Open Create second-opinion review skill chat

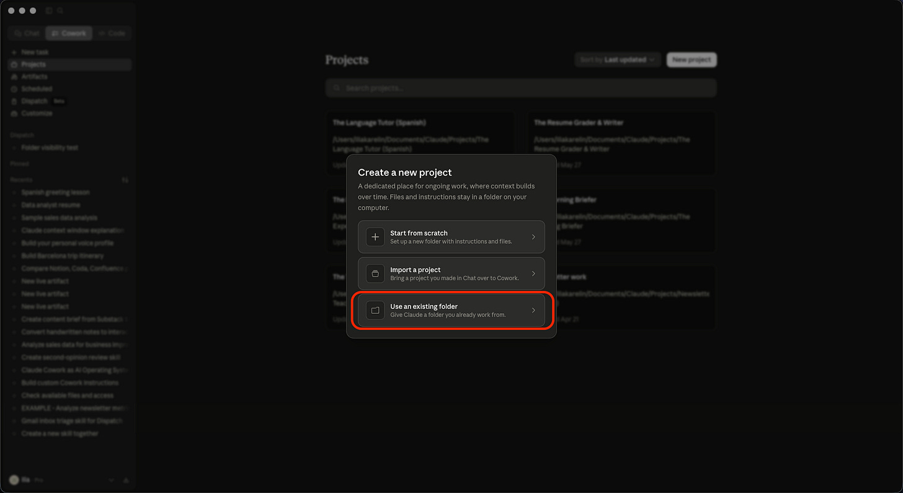(x=69, y=357)
